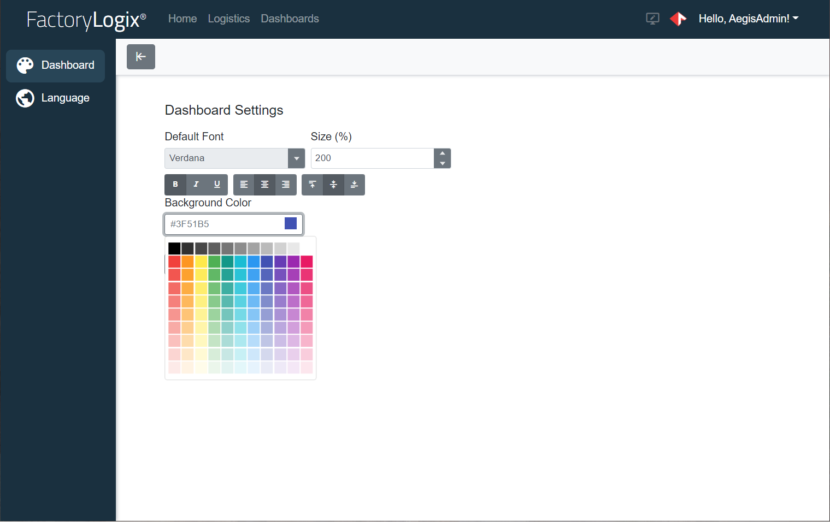This screenshot has height=522, width=830.
Task: Select center text alignment
Action: point(264,185)
